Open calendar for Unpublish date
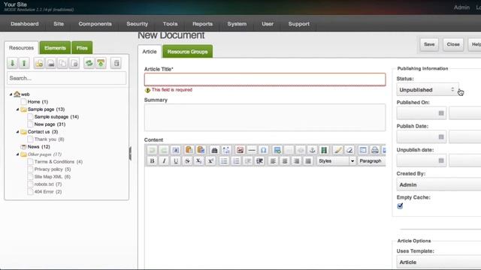The height and width of the screenshot is (270, 481). (441, 160)
